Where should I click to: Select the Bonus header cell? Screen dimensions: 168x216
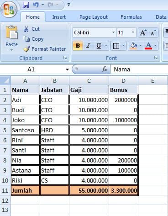123,90
